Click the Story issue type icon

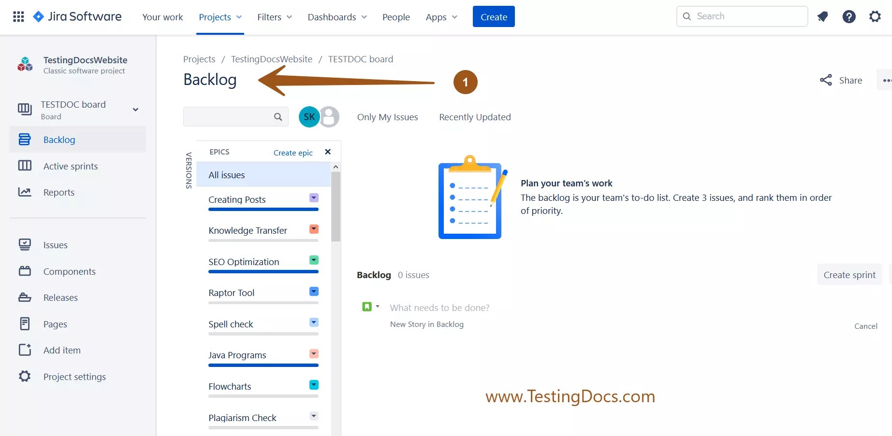tap(367, 307)
